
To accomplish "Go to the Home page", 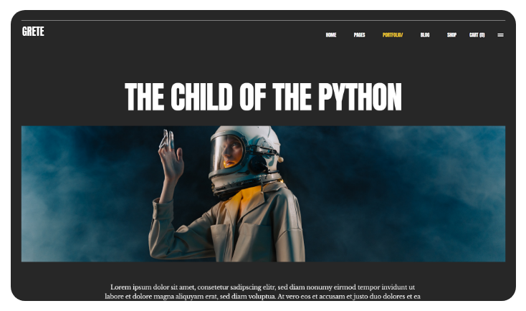I will pos(330,34).
